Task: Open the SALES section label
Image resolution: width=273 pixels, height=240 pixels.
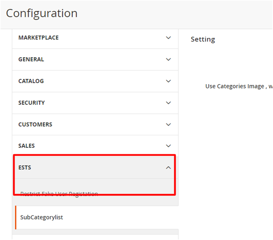Action: tap(26, 146)
